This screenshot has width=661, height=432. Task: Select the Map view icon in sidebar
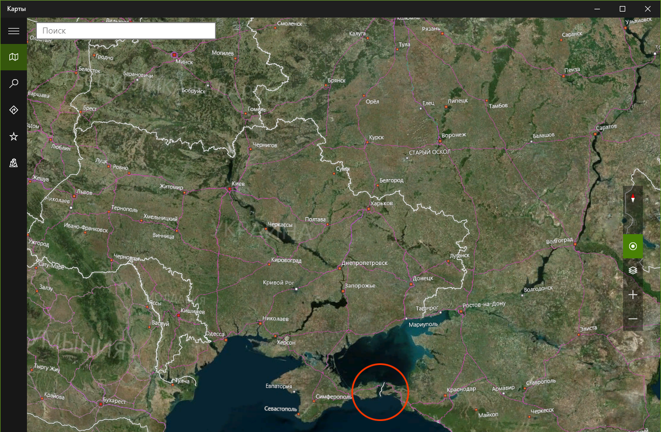point(13,57)
